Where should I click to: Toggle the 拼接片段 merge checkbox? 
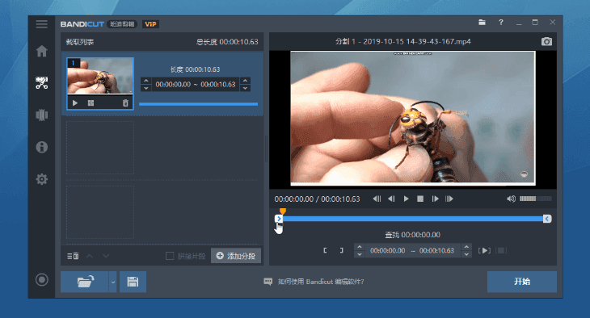(170, 256)
